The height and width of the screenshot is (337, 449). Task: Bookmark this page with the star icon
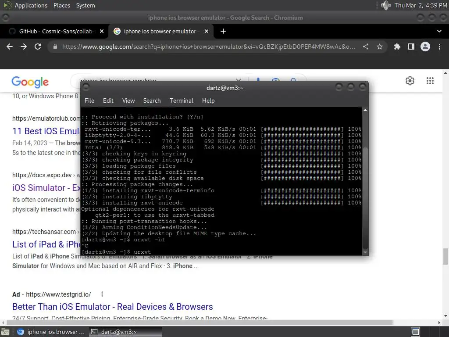[380, 47]
